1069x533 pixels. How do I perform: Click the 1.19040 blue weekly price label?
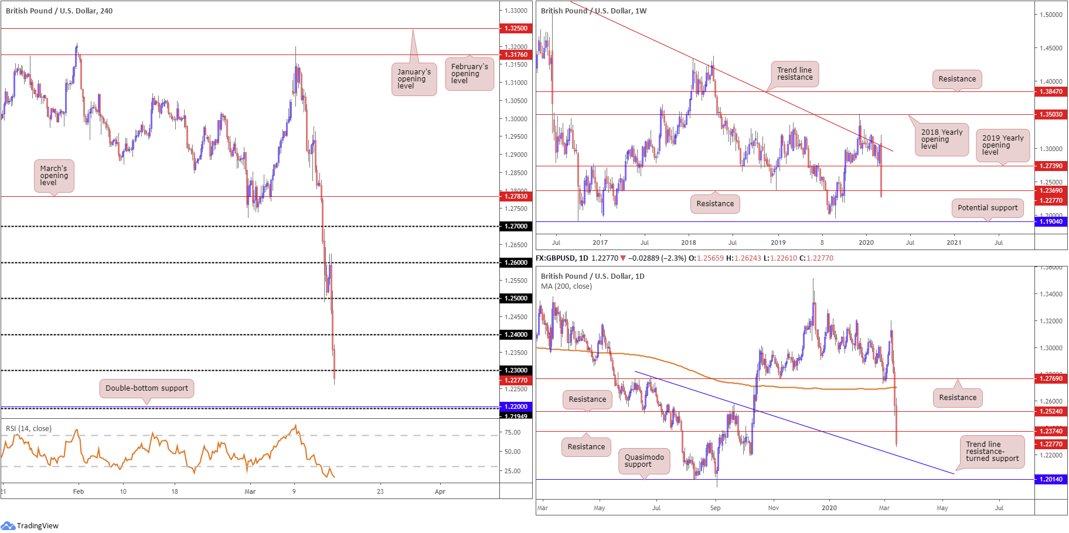coord(1051,221)
